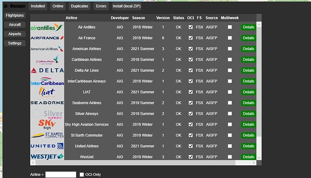The height and width of the screenshot is (178, 311).
Task: Open the Duplicates tab
Action: click(79, 6)
